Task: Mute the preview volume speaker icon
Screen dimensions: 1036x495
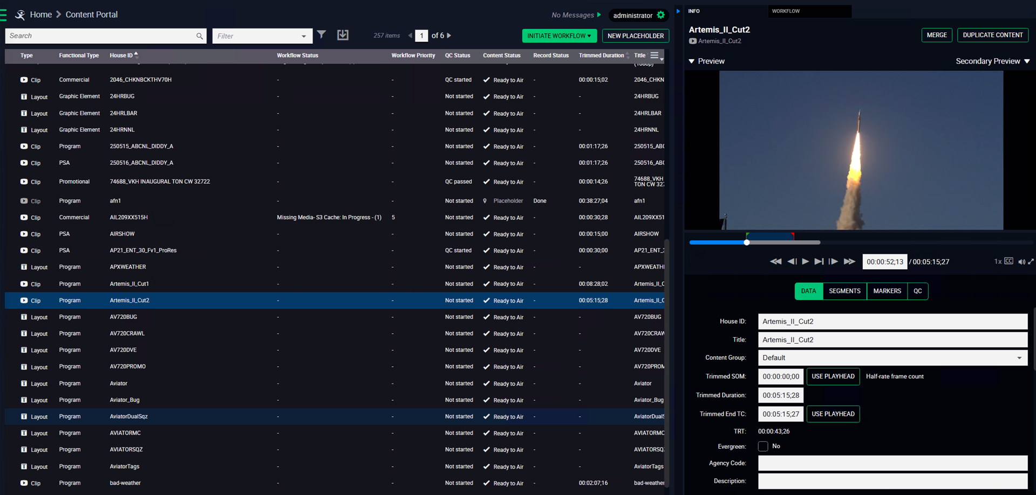Action: 1021,262
